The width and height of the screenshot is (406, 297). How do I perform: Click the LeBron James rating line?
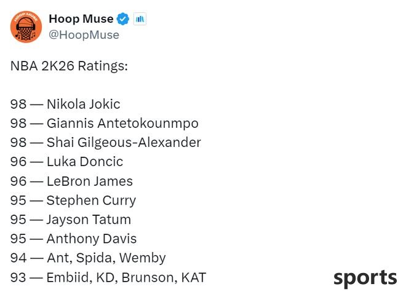(71, 181)
